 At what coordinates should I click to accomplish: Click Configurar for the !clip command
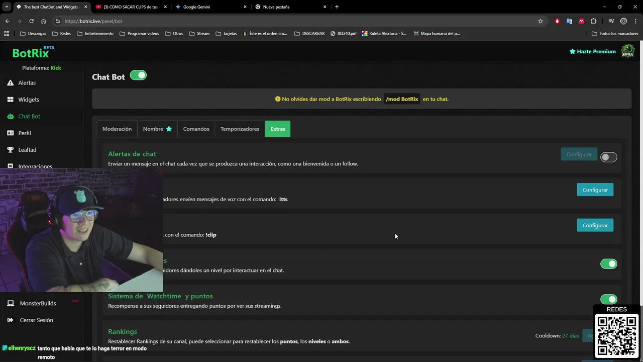coord(595,225)
